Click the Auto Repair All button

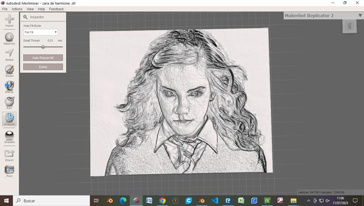[x=43, y=58]
